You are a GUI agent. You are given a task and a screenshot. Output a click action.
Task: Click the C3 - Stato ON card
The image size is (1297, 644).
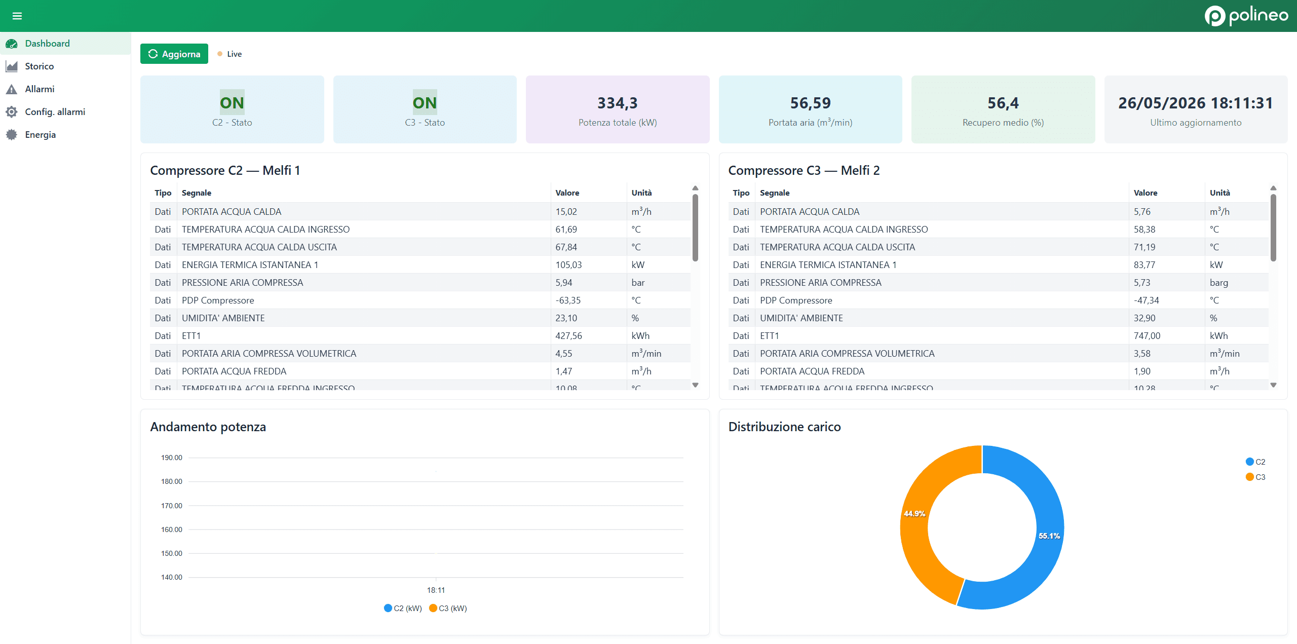coord(425,109)
